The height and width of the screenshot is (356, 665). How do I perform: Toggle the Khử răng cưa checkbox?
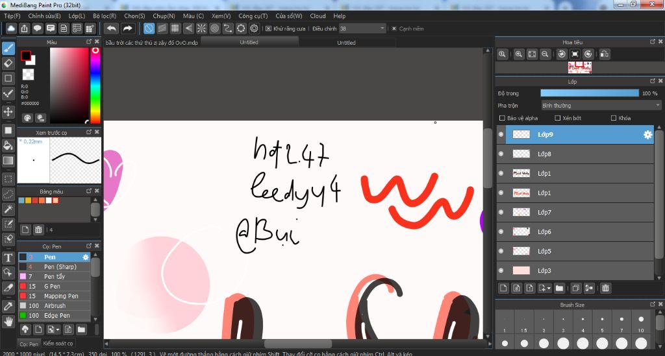268,29
